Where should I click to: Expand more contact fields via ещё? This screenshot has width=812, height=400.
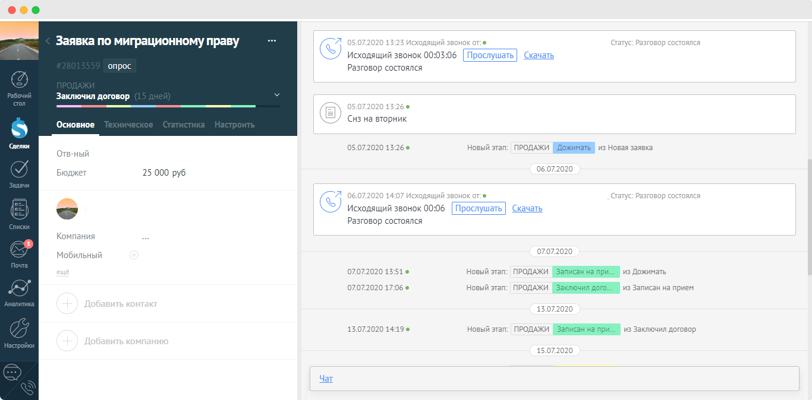[x=63, y=272]
